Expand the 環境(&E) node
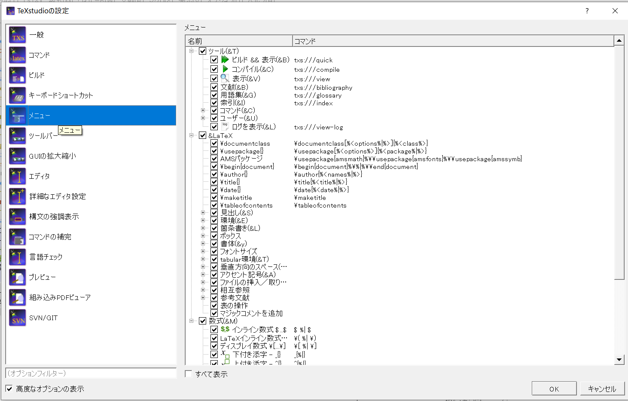The image size is (628, 401). pyautogui.click(x=203, y=220)
